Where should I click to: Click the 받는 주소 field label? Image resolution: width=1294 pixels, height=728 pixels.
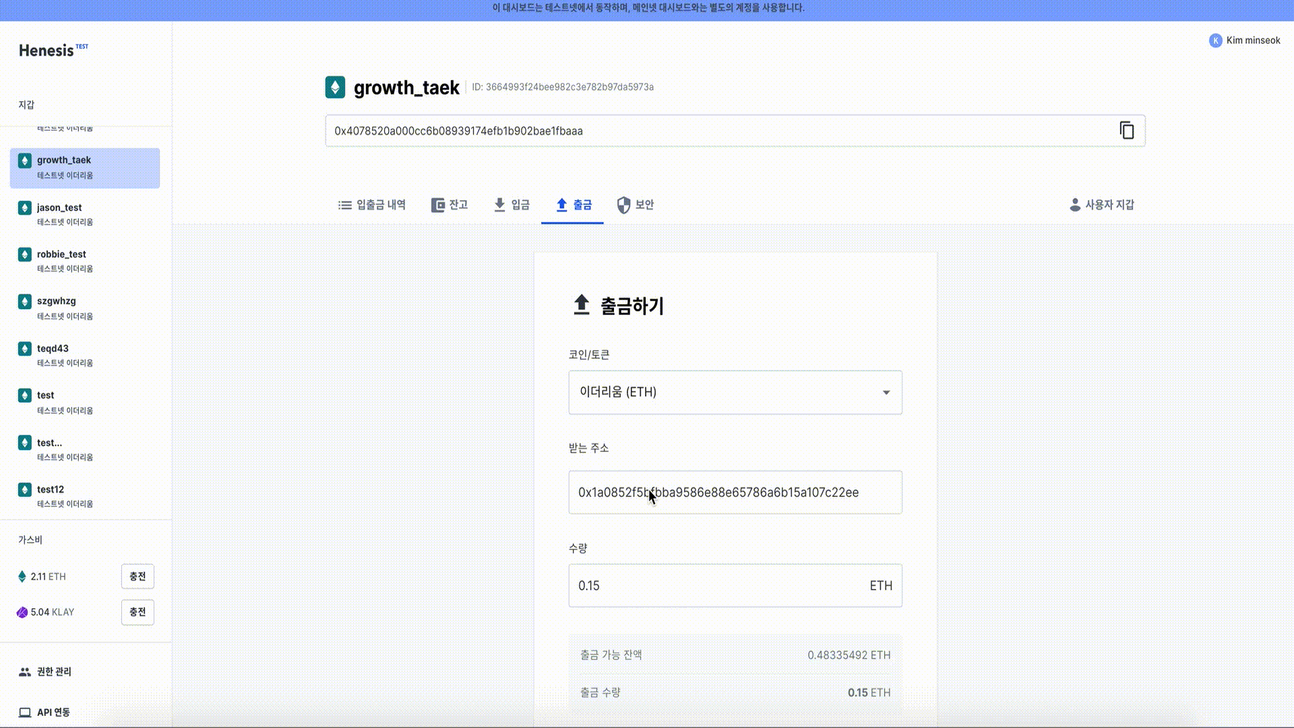point(588,448)
